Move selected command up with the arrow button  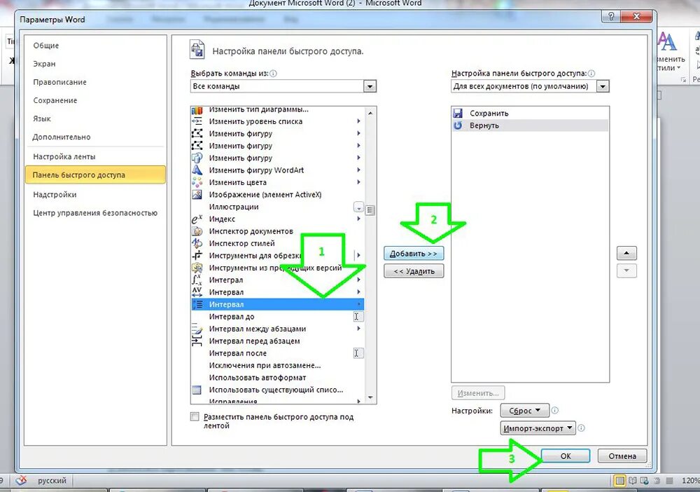626,254
